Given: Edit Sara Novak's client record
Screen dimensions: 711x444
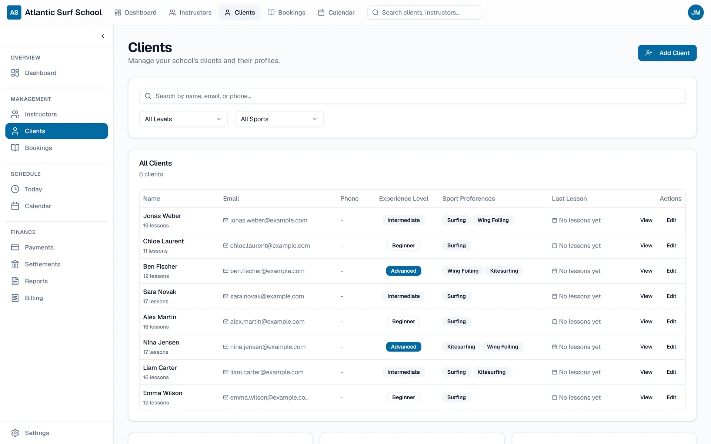Looking at the screenshot, I should point(671,296).
